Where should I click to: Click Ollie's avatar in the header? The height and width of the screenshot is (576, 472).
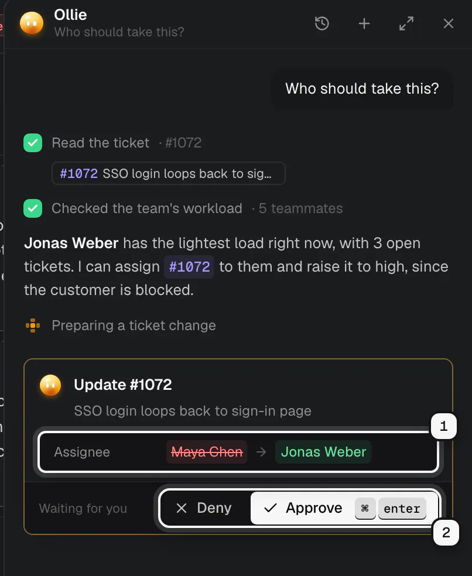(x=32, y=23)
